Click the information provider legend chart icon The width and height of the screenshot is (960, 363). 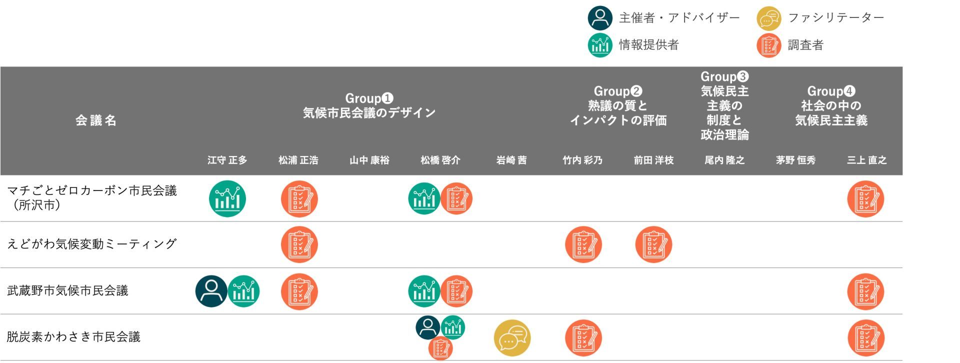point(600,45)
